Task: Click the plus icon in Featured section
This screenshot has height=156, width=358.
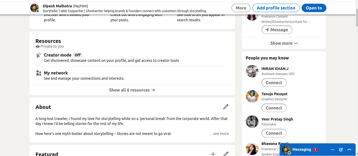Action: click(x=213, y=154)
